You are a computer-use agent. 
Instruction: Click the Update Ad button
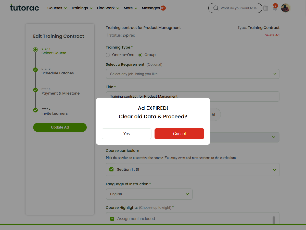pos(60,127)
